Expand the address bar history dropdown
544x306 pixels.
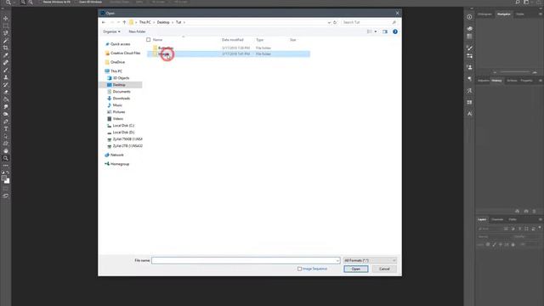click(329, 22)
